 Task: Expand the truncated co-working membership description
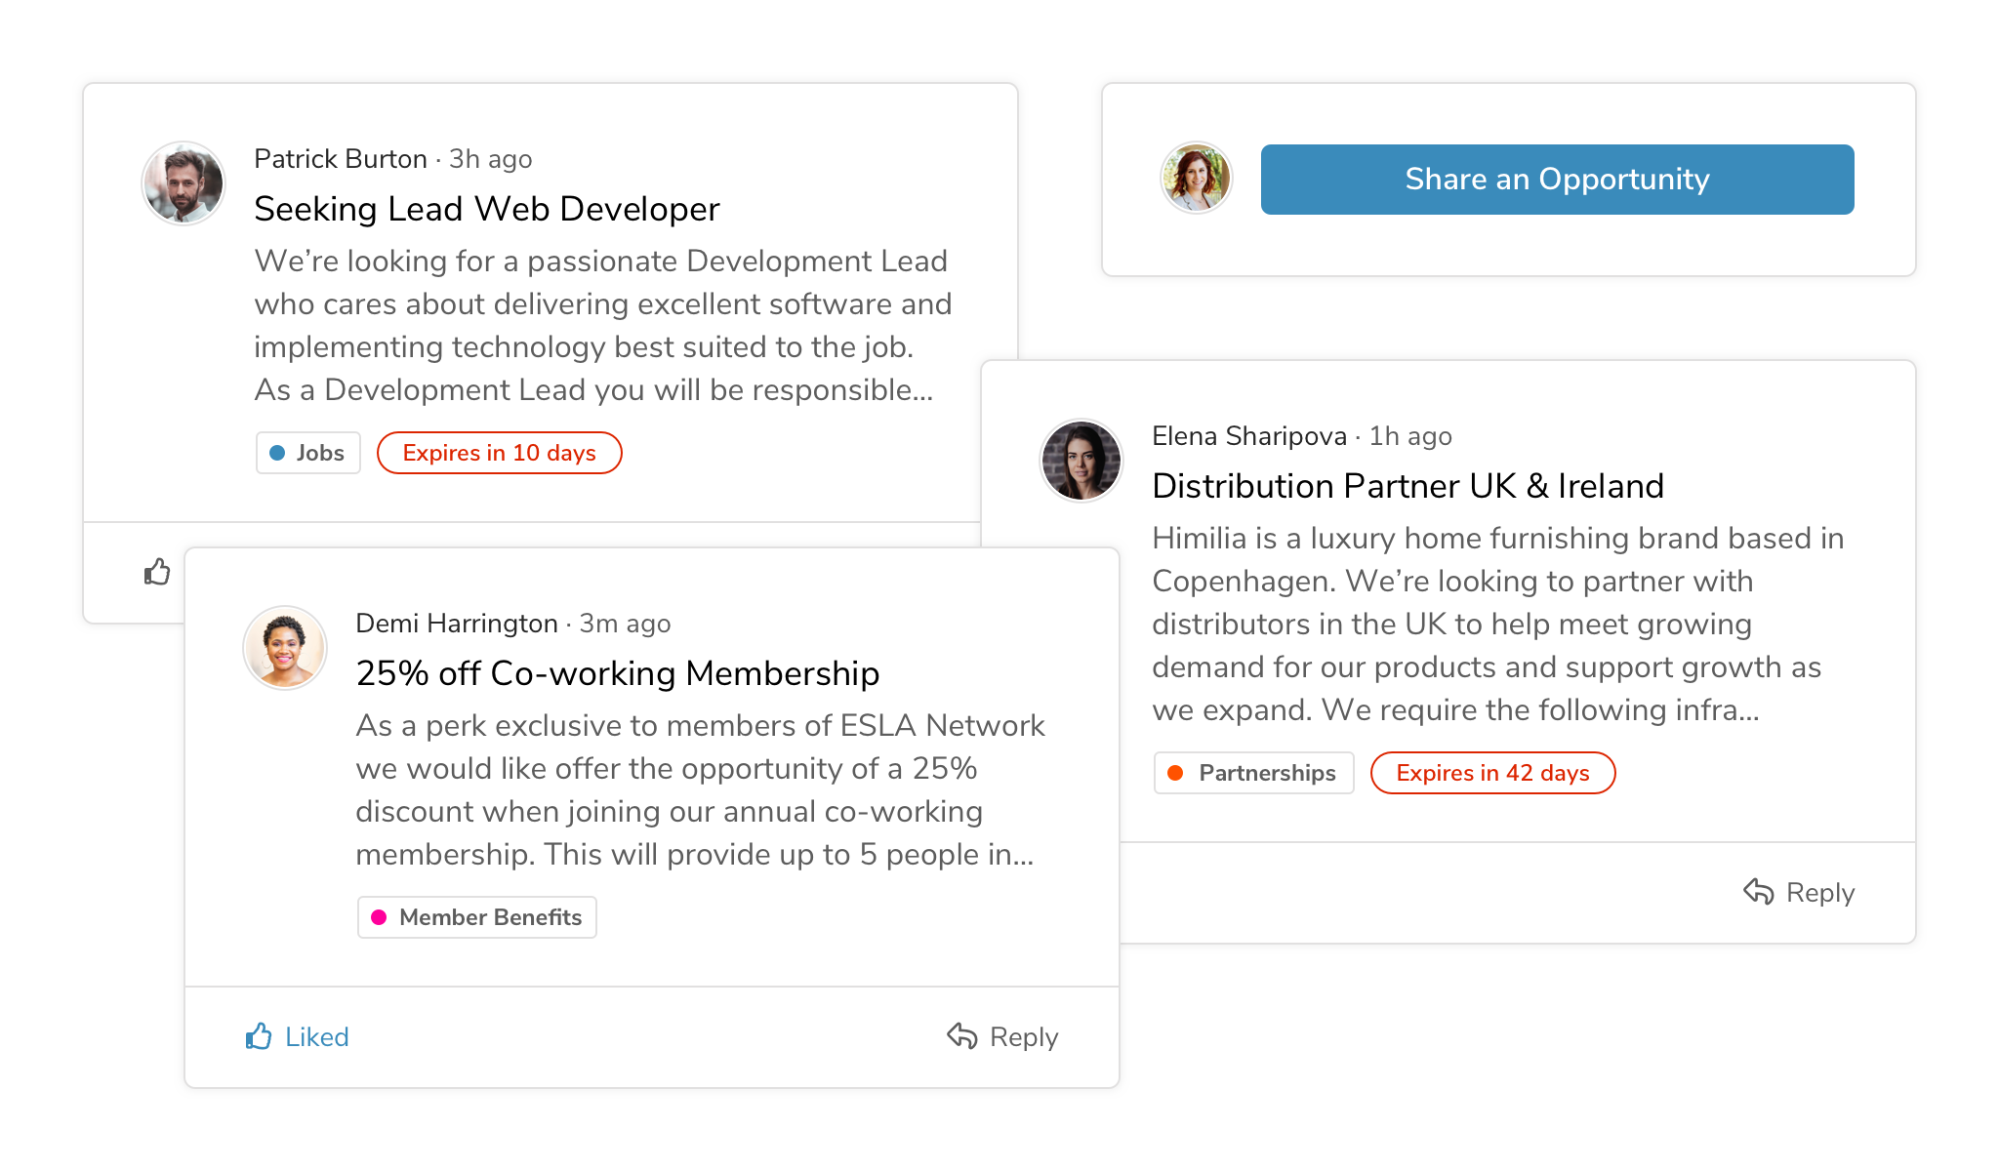point(700,789)
